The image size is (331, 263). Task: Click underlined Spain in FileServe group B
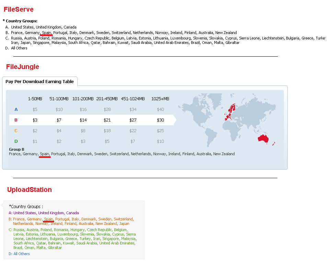click(47, 33)
